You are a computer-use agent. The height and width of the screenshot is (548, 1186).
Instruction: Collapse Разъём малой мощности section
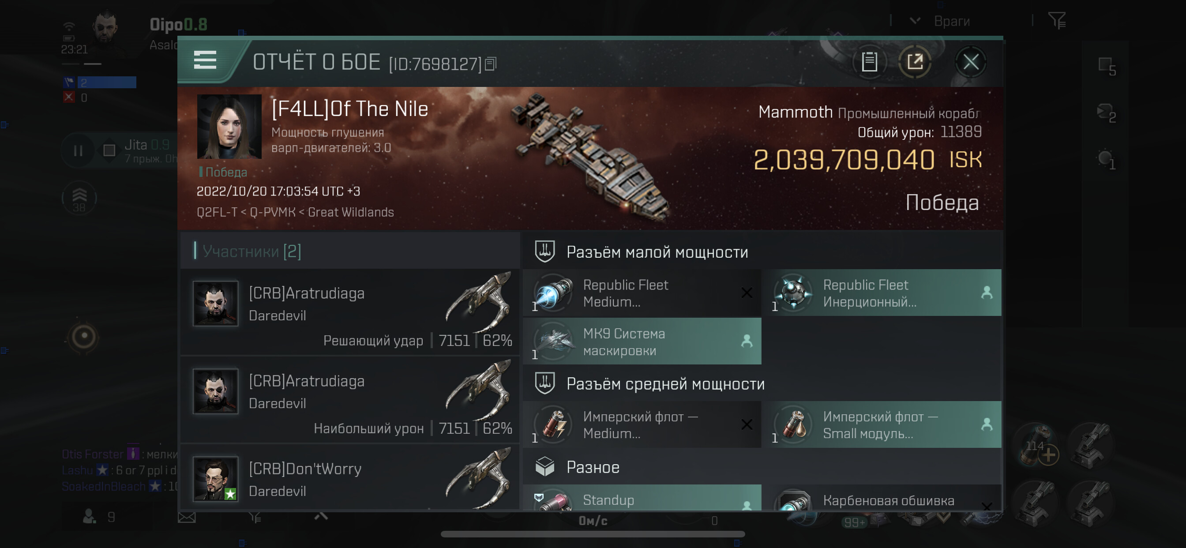657,252
